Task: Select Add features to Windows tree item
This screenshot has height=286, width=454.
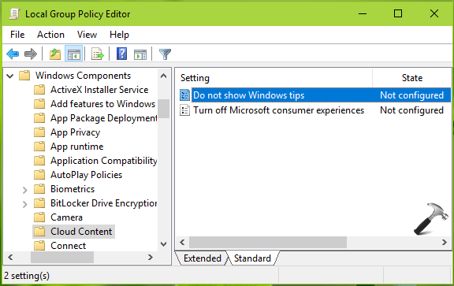Action: point(102,104)
